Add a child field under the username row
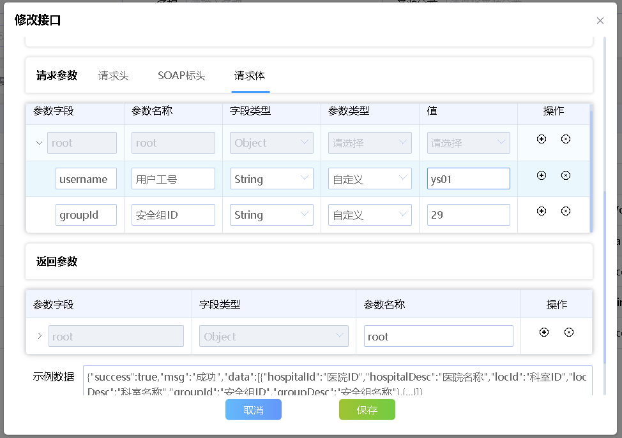The height and width of the screenshot is (438, 622). pyautogui.click(x=542, y=175)
